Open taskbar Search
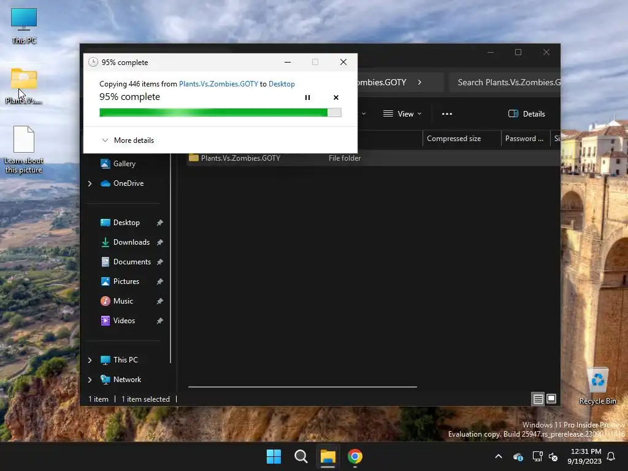Image resolution: width=628 pixels, height=471 pixels. tap(301, 456)
